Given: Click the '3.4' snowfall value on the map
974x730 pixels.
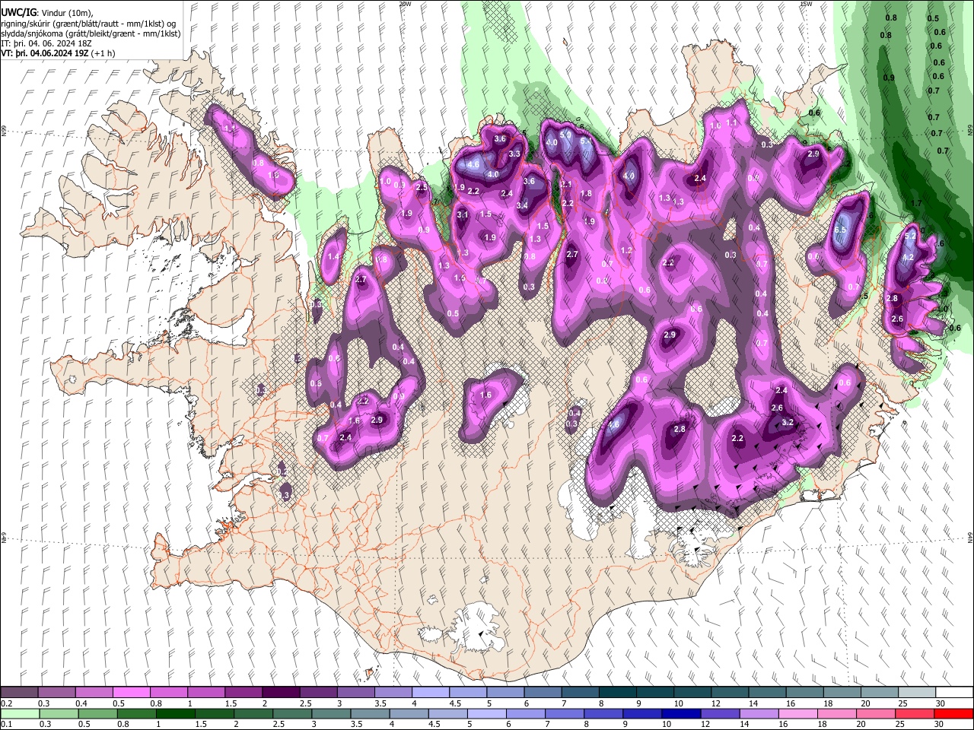Looking at the screenshot, I should [522, 205].
